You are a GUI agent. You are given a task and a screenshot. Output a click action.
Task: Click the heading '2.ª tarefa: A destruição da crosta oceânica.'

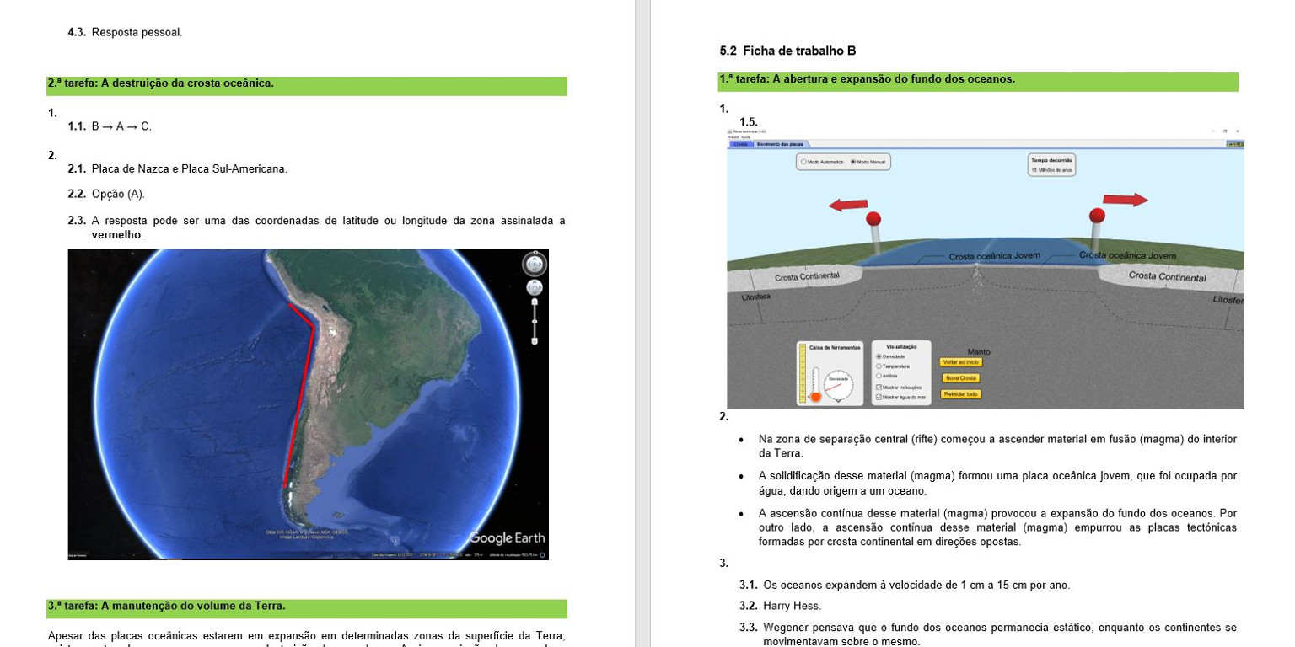click(x=160, y=83)
